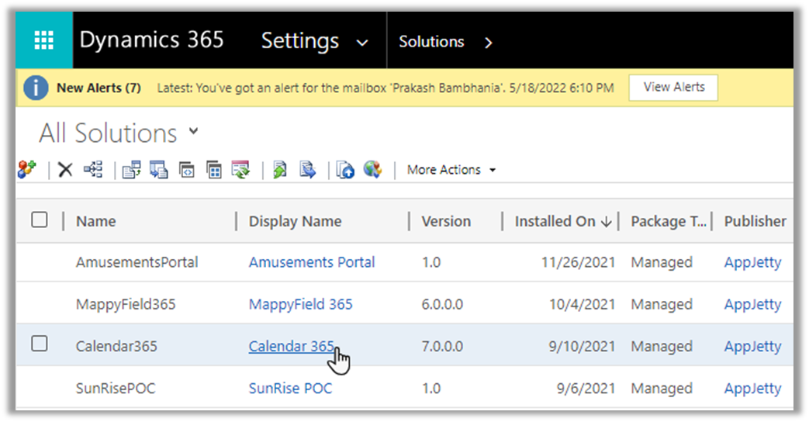
Task: Click the Import solution icon
Action: tap(132, 170)
